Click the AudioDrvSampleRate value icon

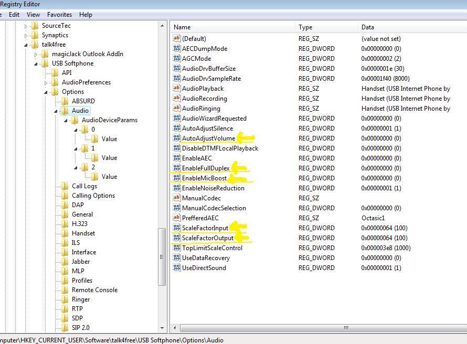[177, 78]
